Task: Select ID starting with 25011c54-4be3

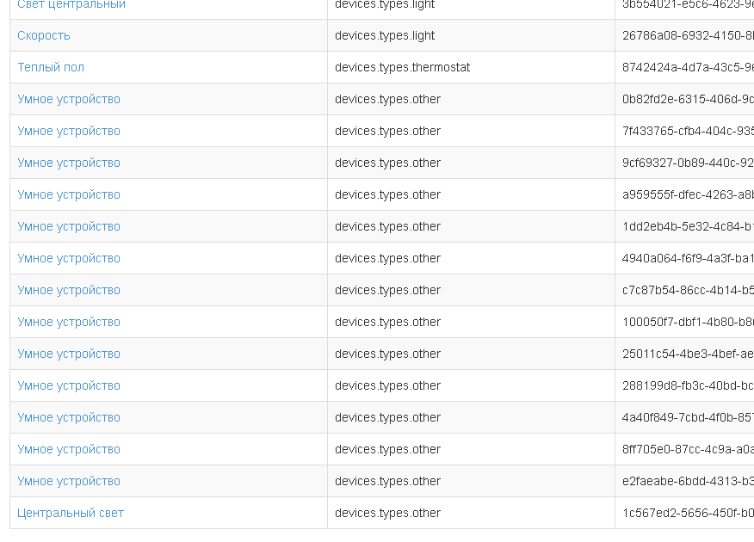Action: click(688, 354)
